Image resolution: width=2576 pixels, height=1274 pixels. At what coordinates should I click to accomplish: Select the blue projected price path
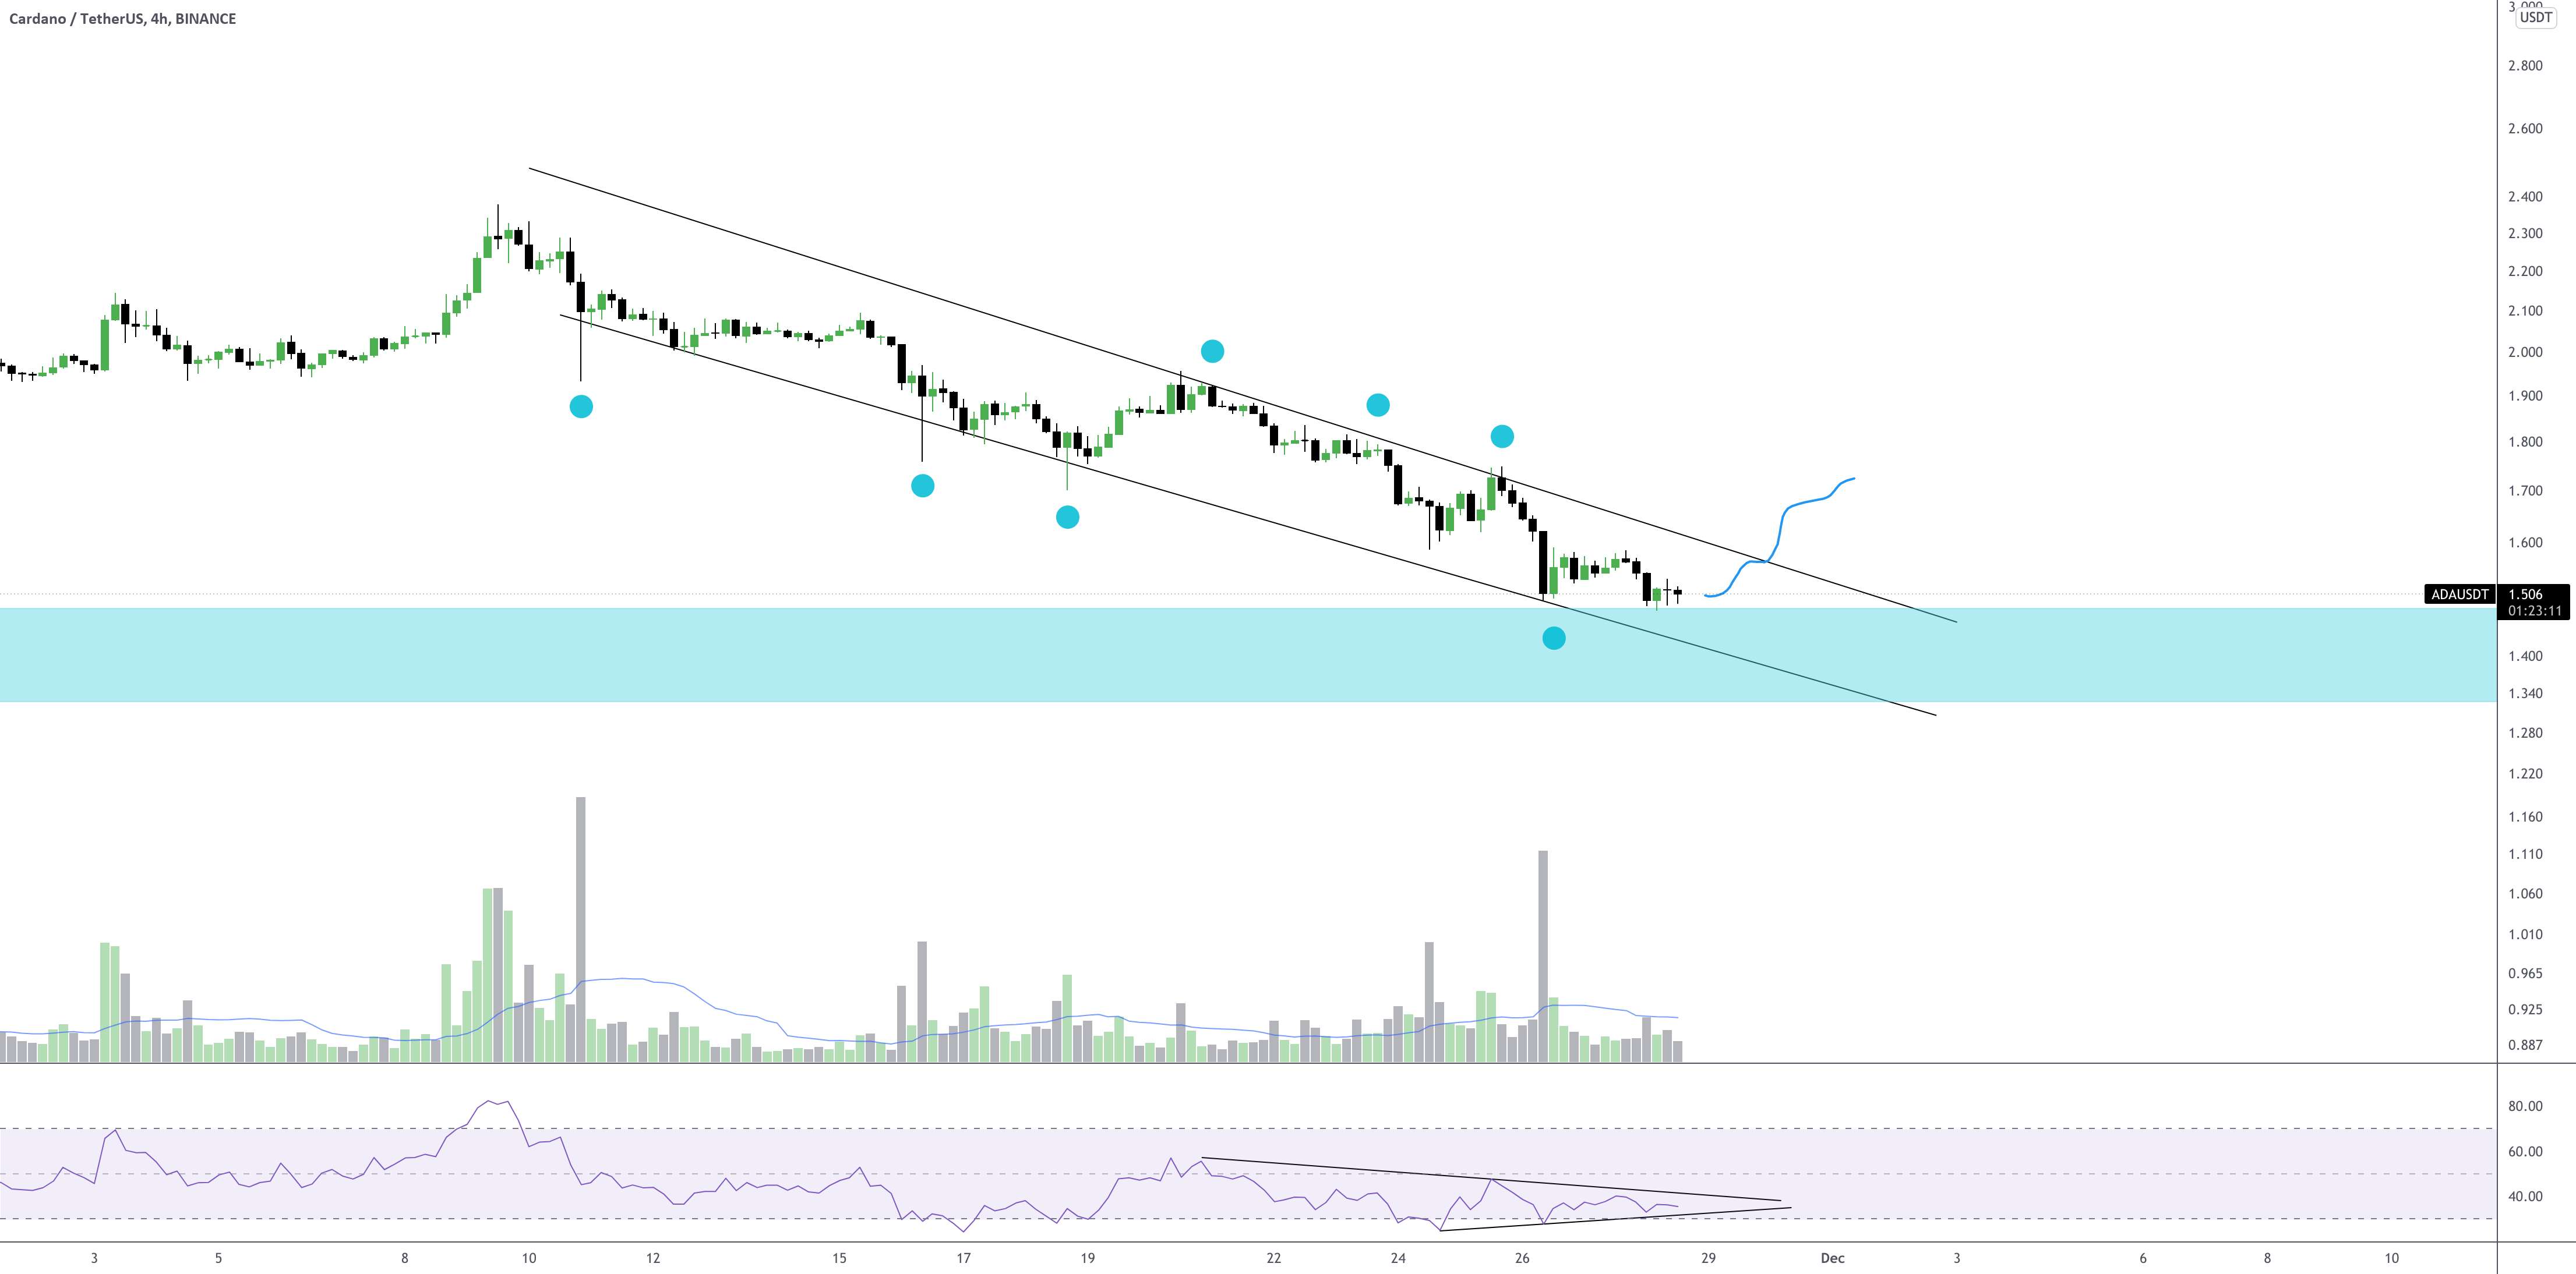point(1780,537)
